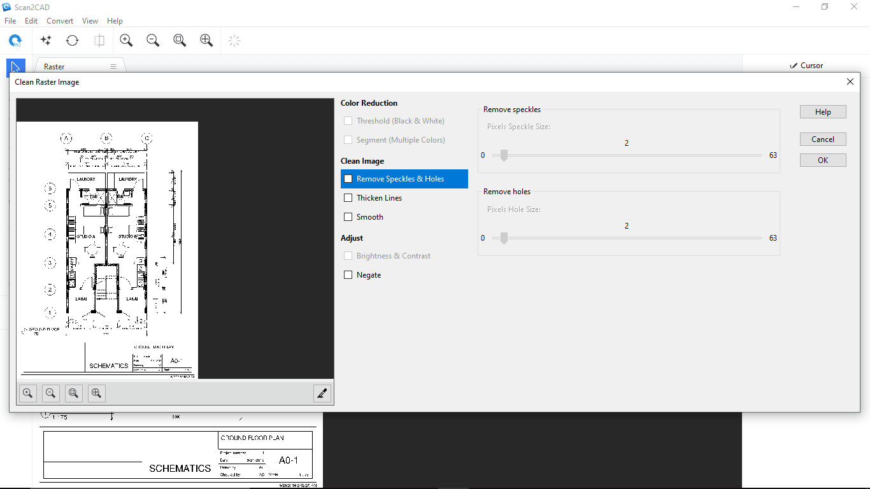Check the Thicken Lines option
The image size is (870, 489).
point(348,197)
